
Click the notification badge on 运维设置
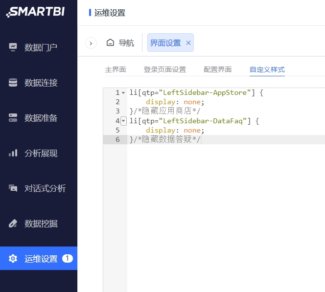[x=68, y=258]
